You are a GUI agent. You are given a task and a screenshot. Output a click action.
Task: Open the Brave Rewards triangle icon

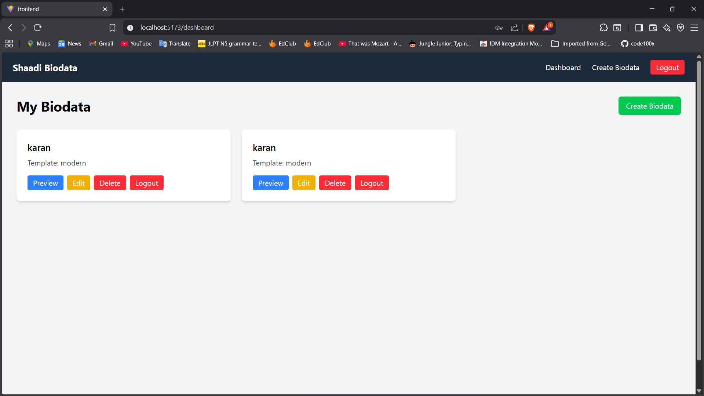click(547, 28)
